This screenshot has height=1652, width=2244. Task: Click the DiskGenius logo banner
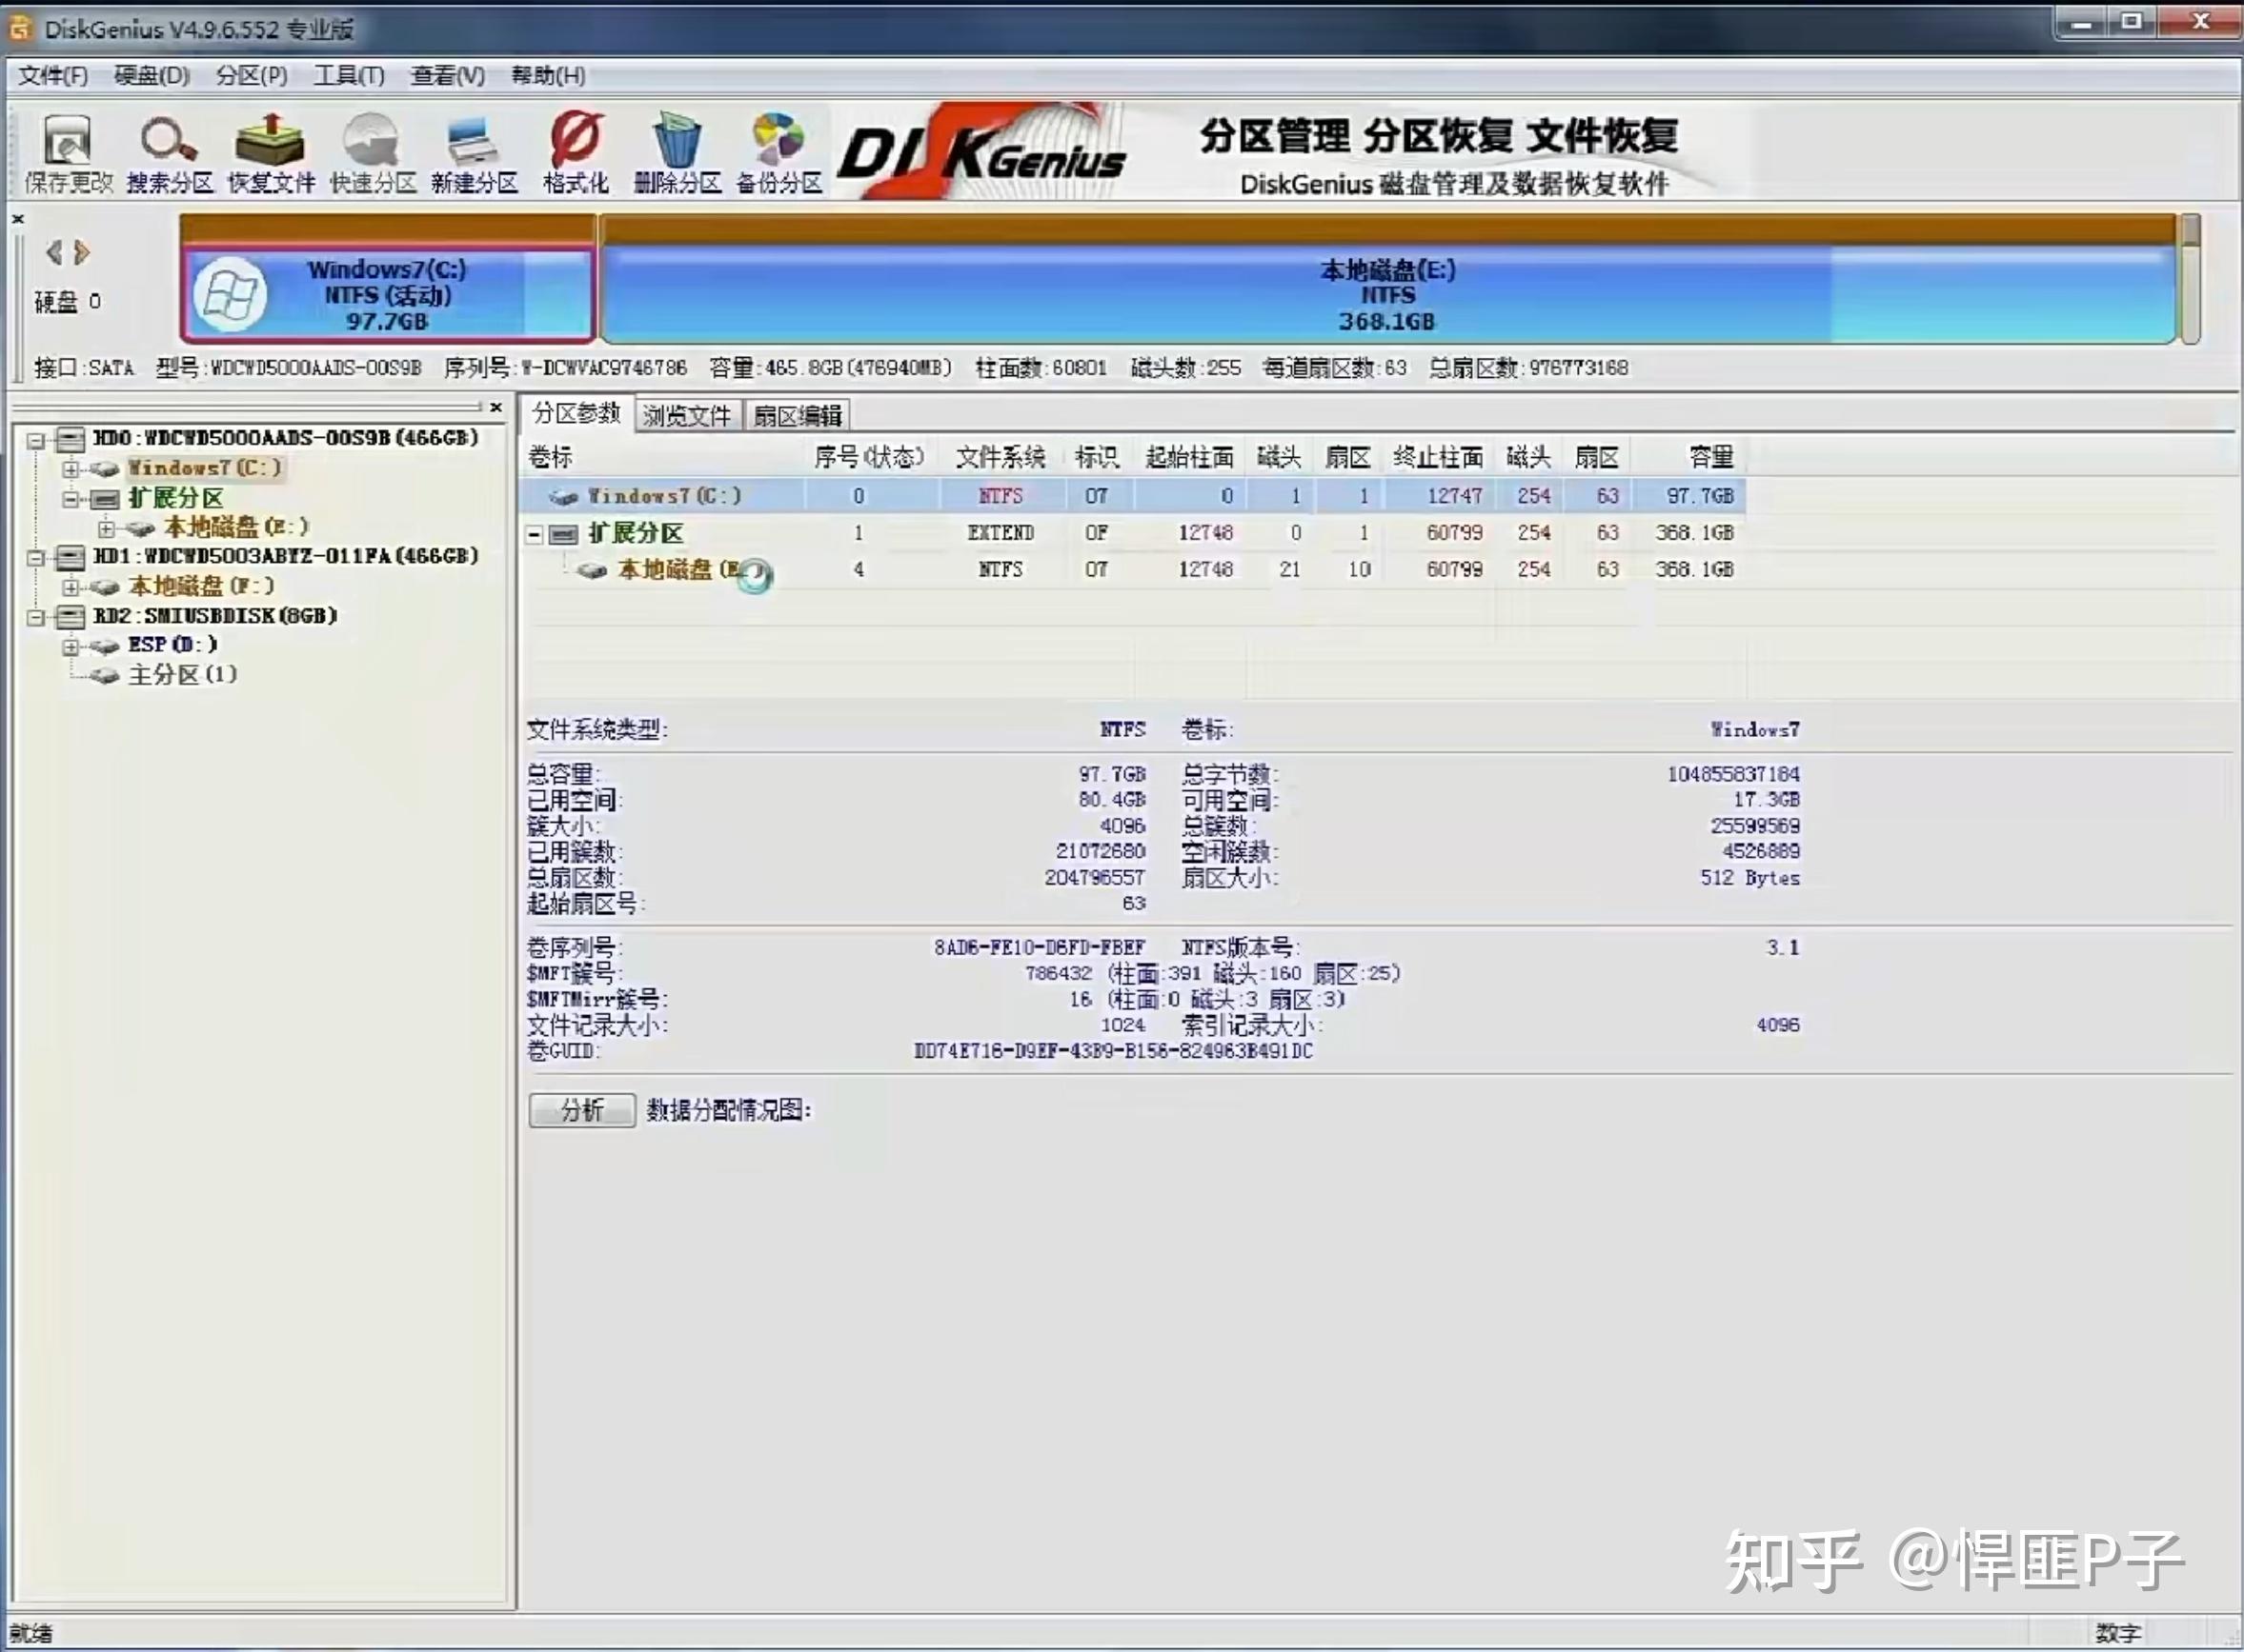point(981,153)
